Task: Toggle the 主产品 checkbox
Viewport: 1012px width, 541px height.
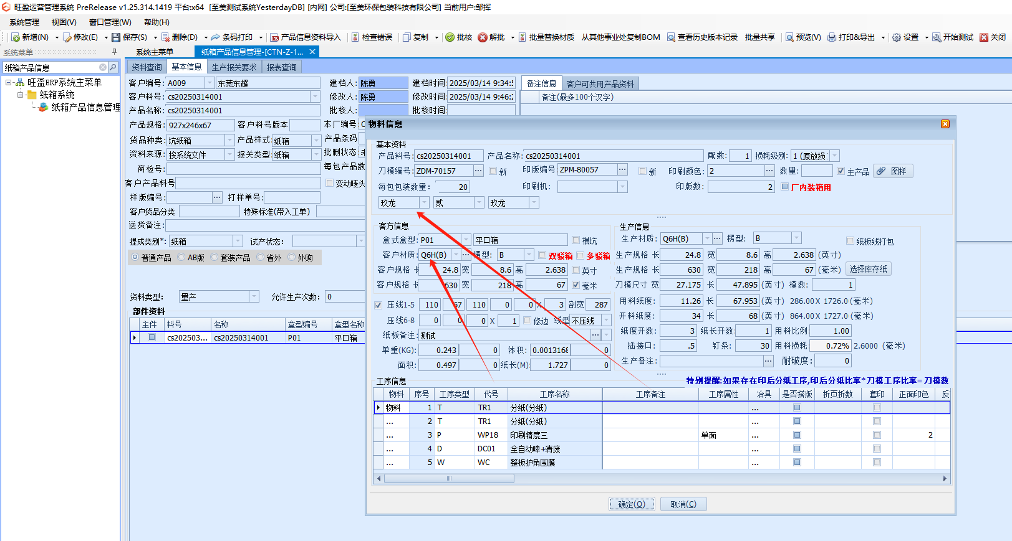Action: point(841,171)
